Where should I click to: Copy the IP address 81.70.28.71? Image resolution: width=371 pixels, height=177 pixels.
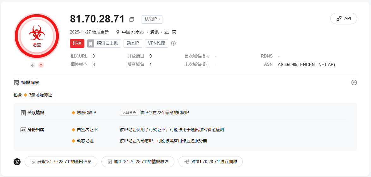coord(131,19)
